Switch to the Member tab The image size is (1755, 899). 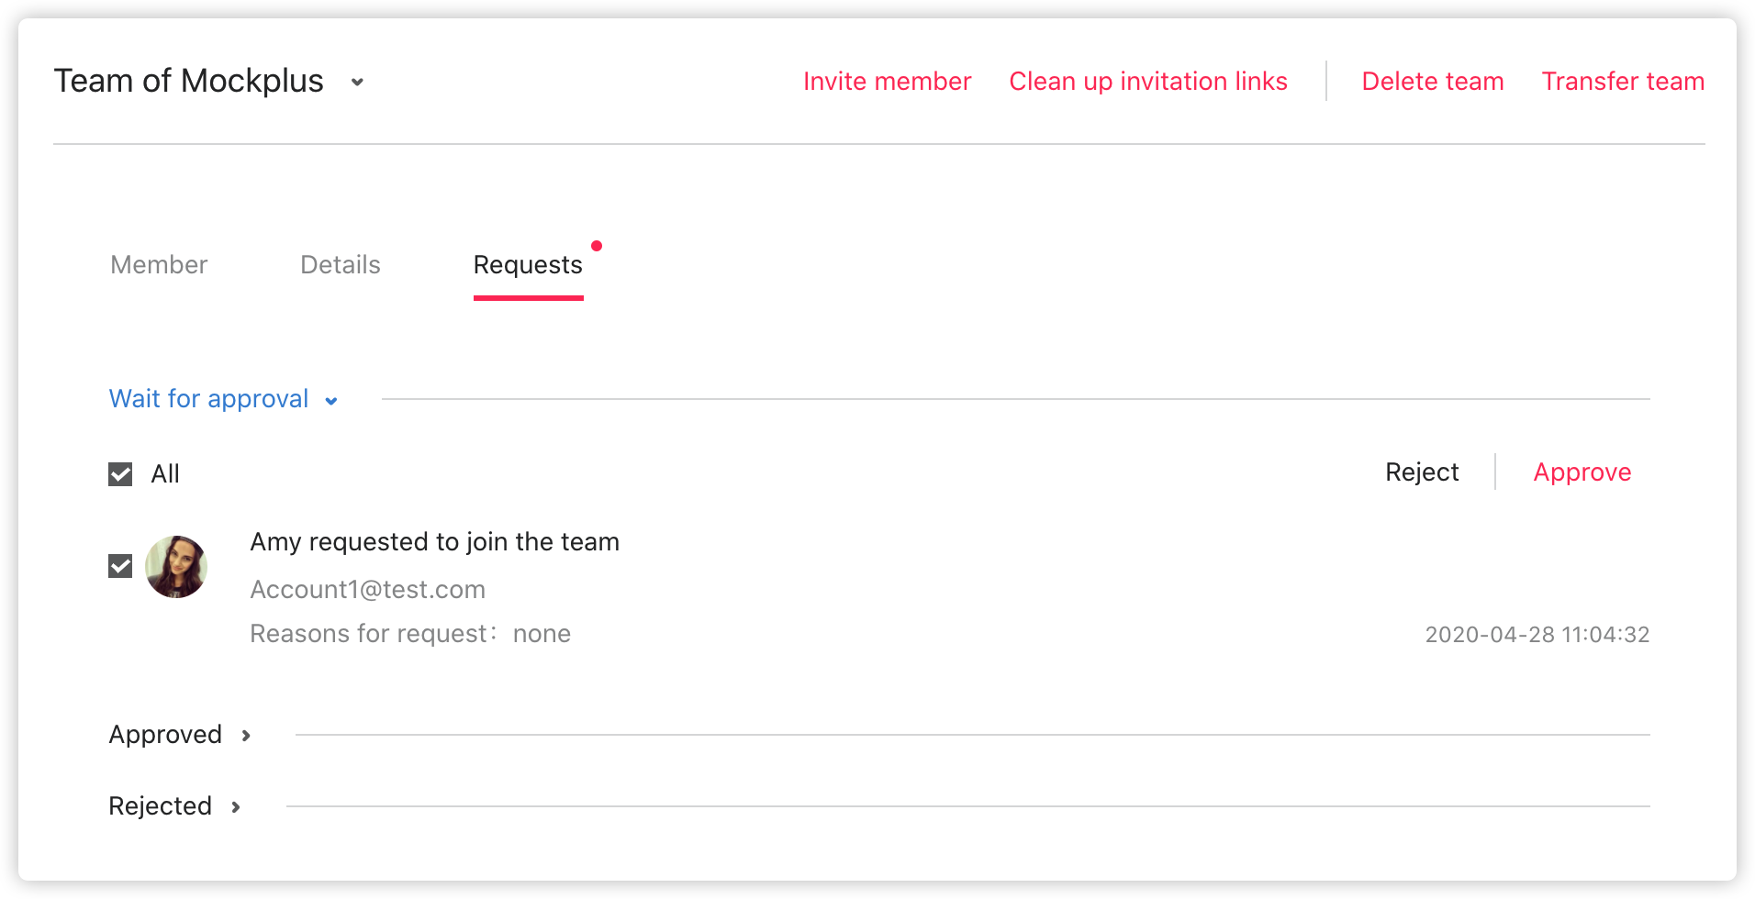pyautogui.click(x=159, y=265)
